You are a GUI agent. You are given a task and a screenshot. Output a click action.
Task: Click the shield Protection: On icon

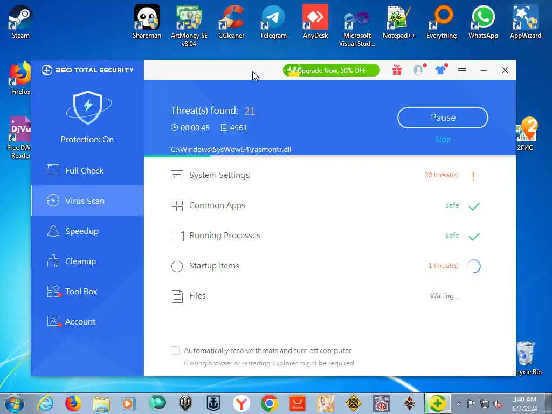click(88, 107)
